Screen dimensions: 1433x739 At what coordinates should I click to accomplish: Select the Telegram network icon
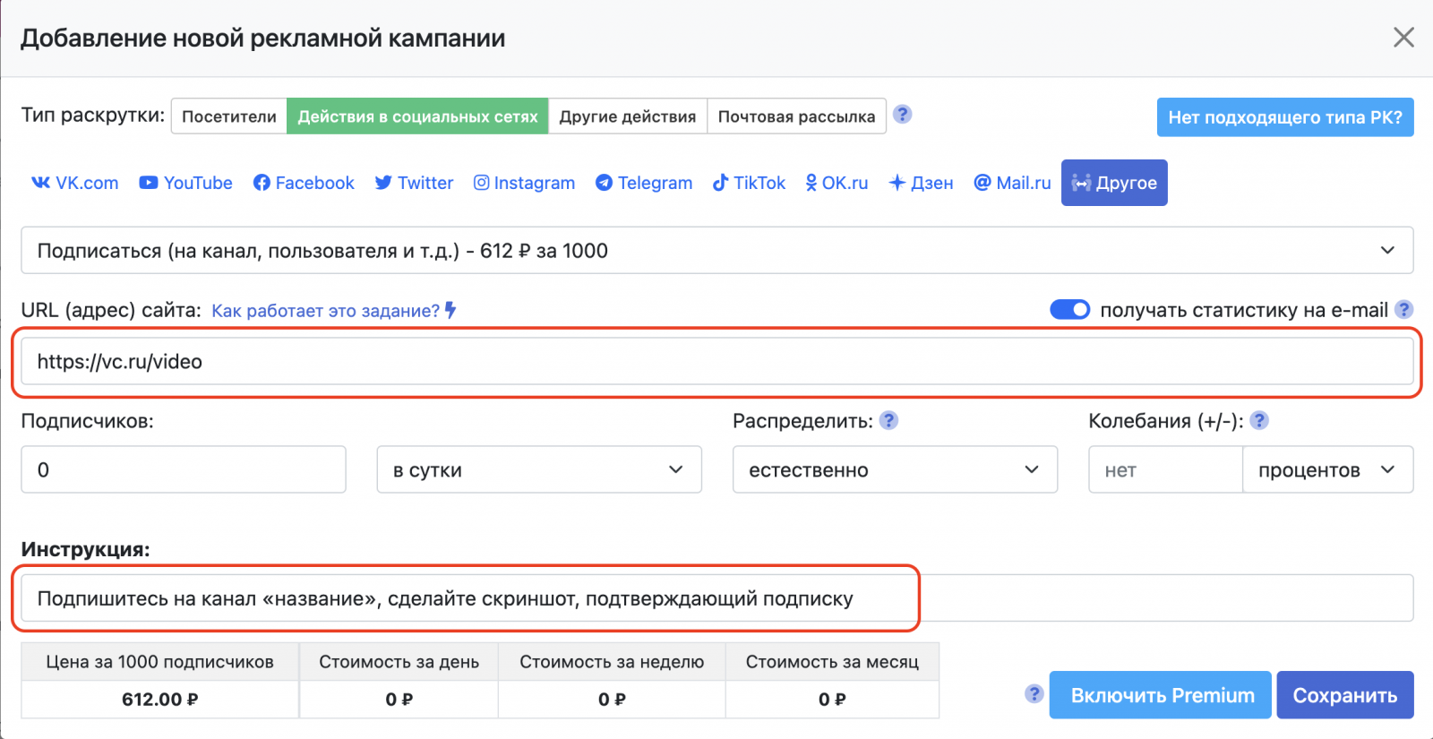[605, 183]
